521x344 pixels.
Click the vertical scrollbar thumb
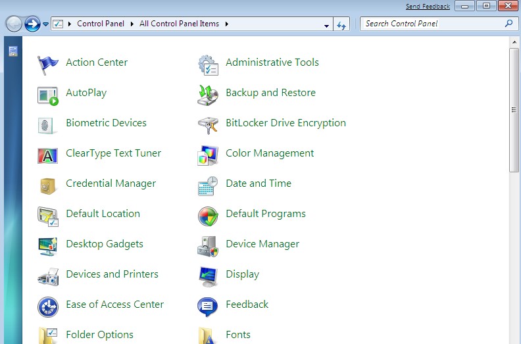pyautogui.click(x=514, y=110)
